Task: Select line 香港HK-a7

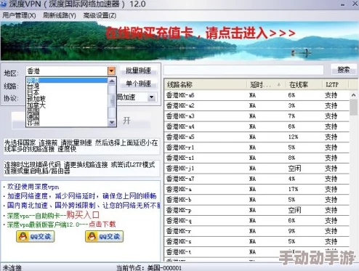Action: pos(257,179)
